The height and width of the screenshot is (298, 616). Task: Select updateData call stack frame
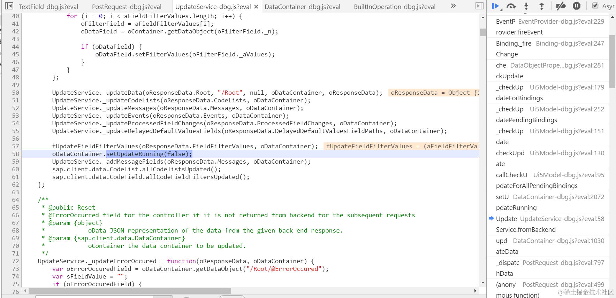tap(548, 246)
